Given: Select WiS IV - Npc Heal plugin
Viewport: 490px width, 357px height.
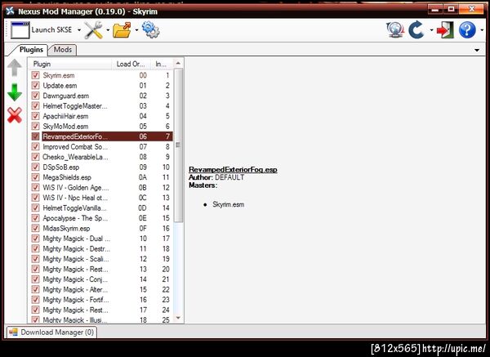Looking at the screenshot, I should point(101,198).
